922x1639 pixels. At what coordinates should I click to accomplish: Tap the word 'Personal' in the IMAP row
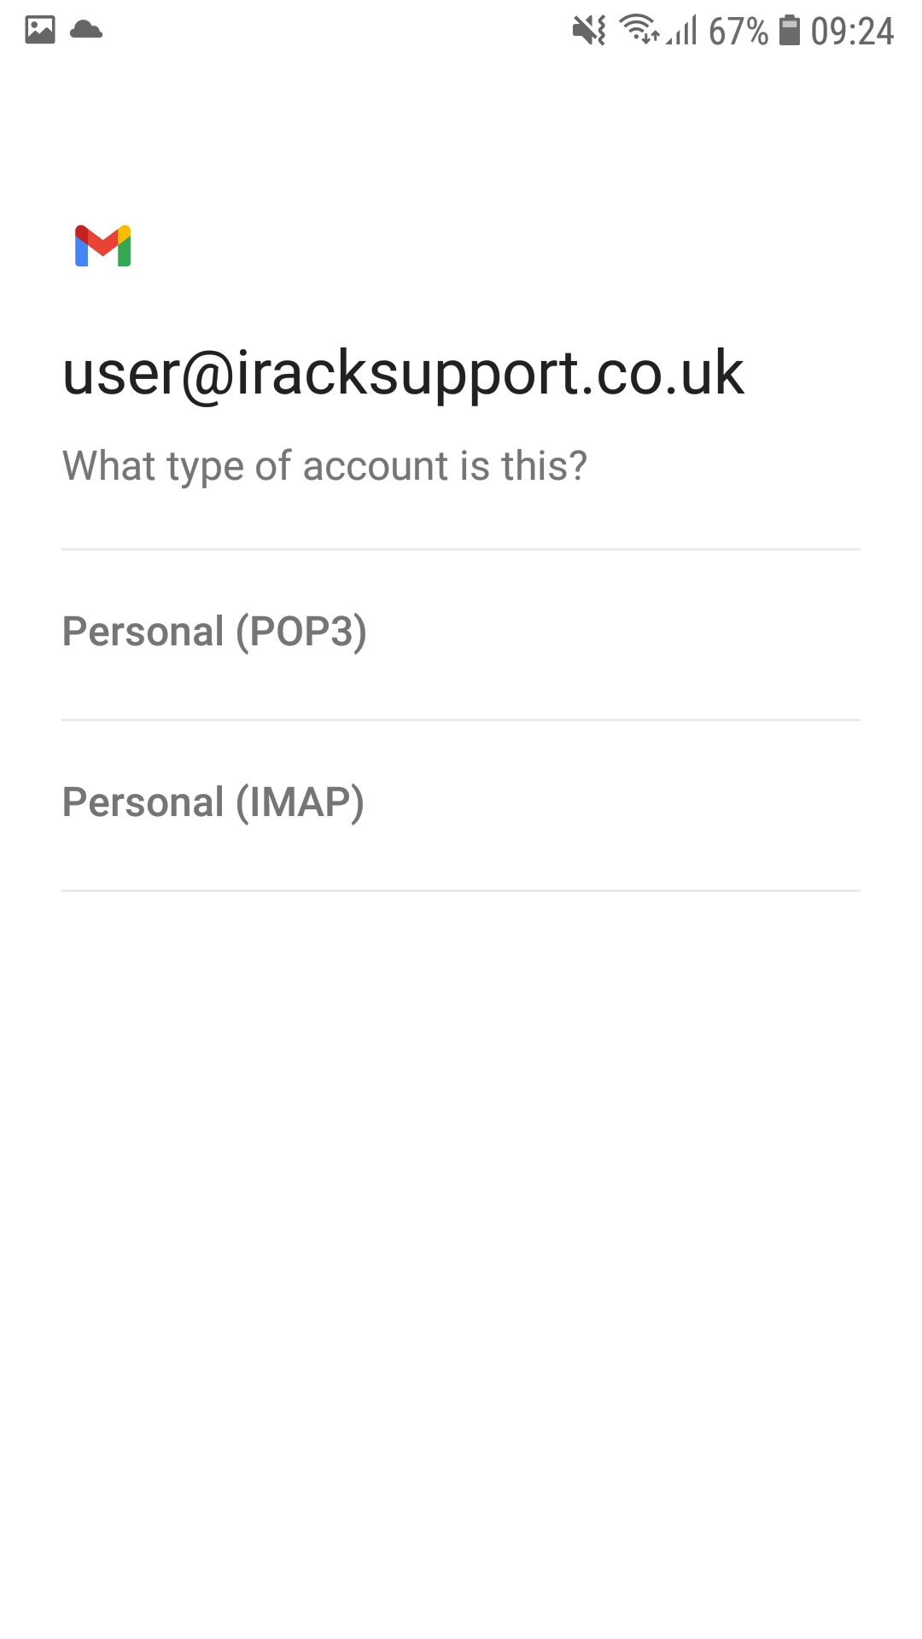point(143,802)
